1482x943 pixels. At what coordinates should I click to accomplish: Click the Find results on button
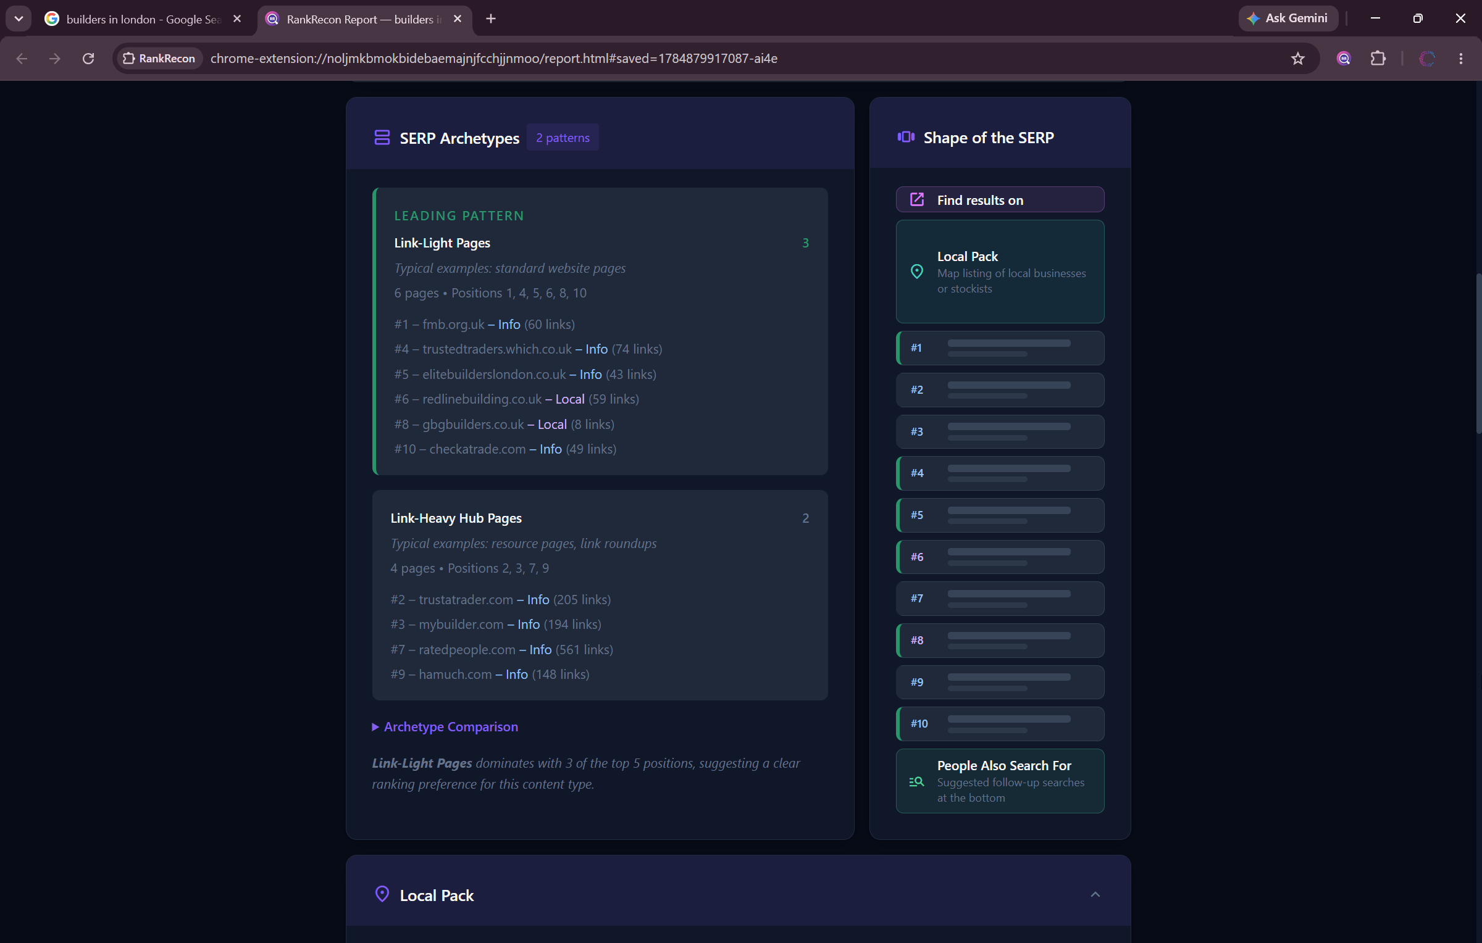tap(1000, 200)
